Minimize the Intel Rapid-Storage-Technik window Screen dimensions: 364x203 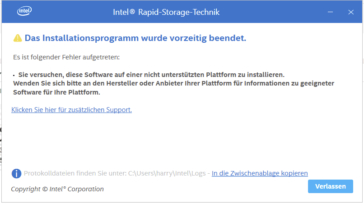[x=330, y=12]
